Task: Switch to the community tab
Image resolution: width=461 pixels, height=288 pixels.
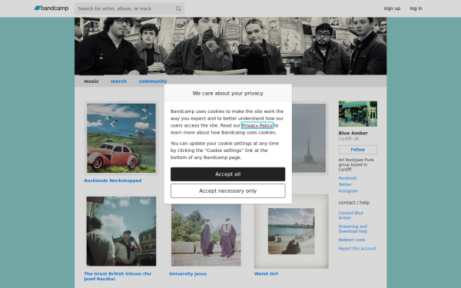Action: click(153, 81)
